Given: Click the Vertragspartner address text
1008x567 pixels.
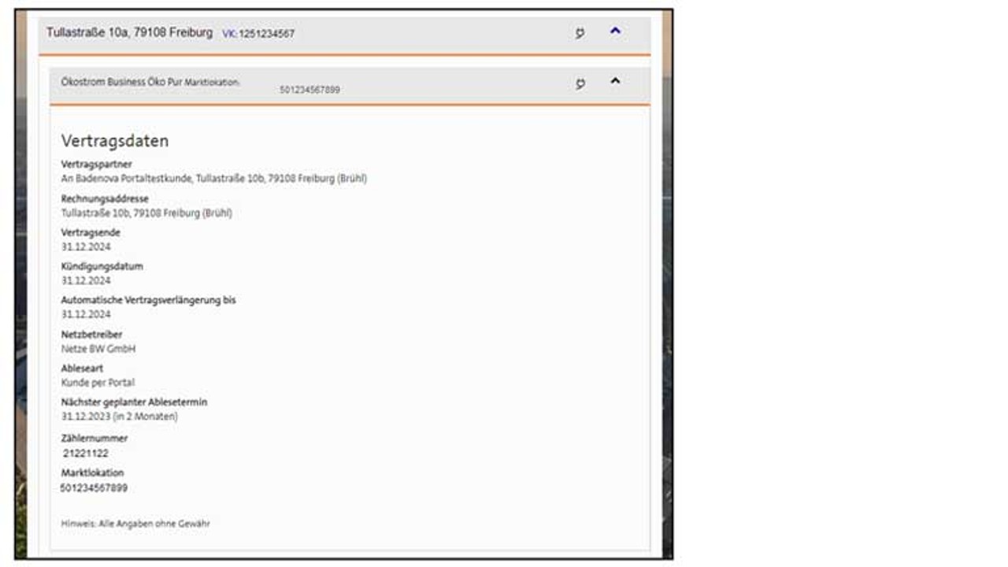Looking at the screenshot, I should coord(213,179).
